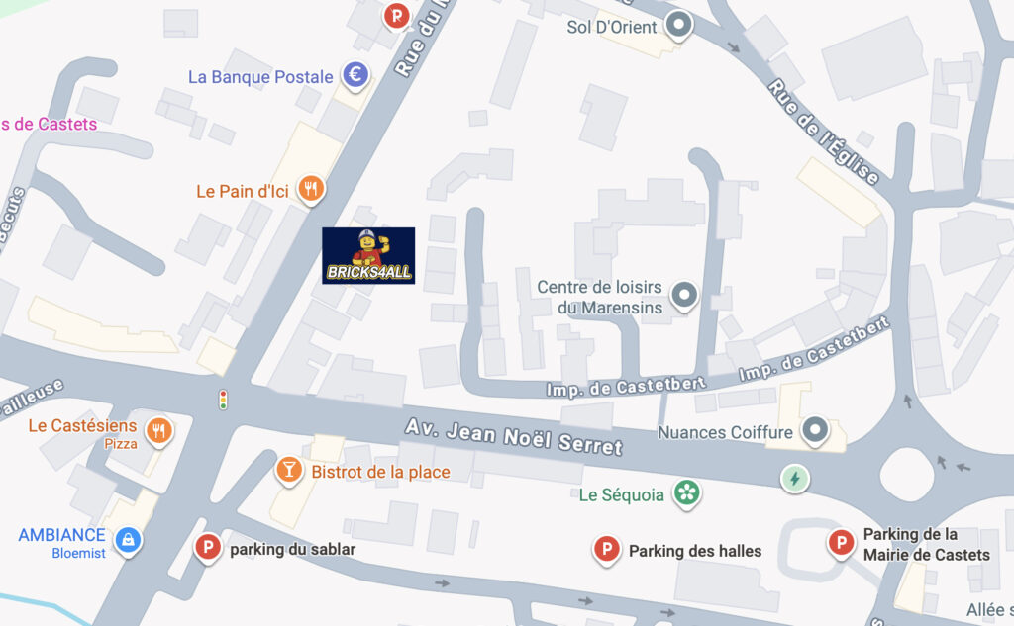Open Centre de loisirs du Marensins pin
1014x626 pixels.
(684, 296)
